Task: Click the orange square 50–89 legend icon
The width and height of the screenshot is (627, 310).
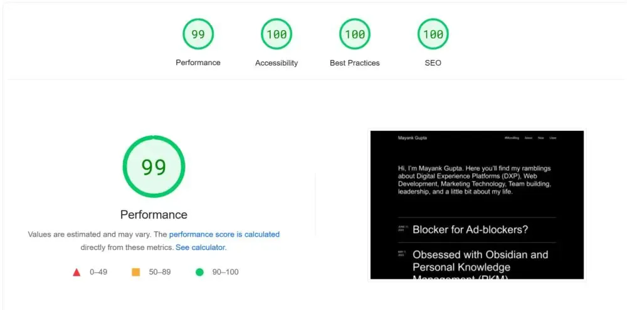Action: pos(136,272)
